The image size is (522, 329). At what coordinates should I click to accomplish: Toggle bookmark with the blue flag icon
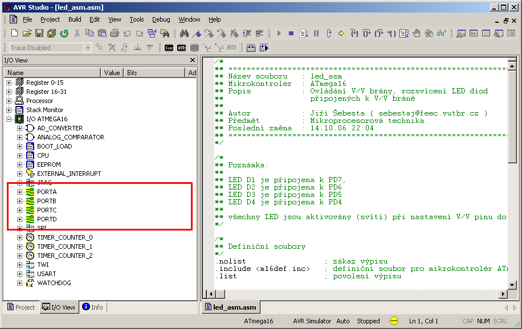[x=197, y=33]
